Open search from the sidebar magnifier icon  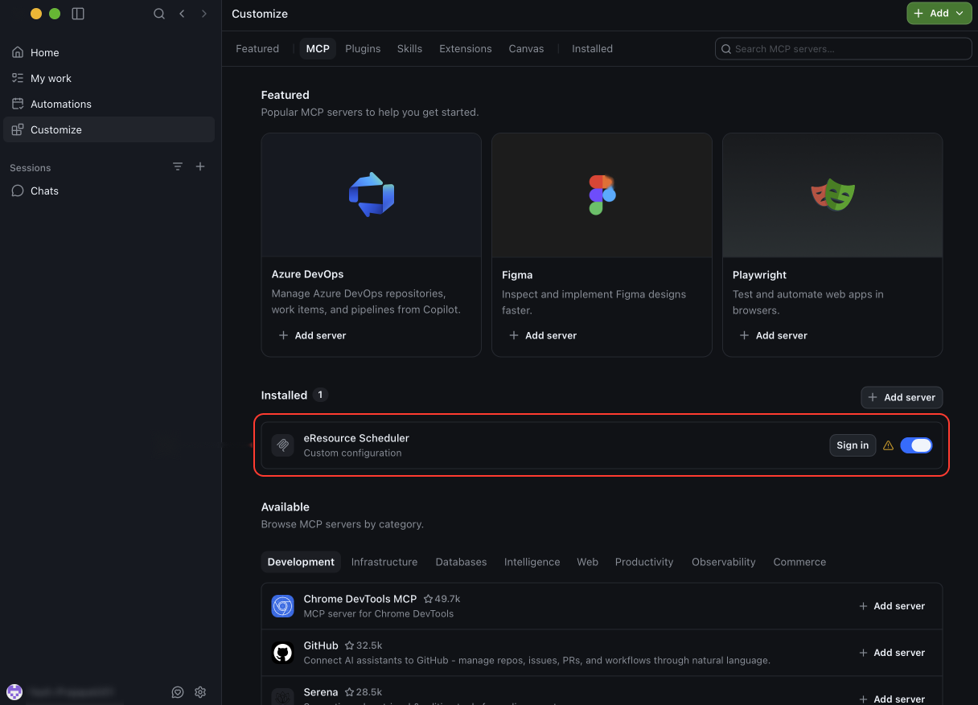(x=159, y=14)
